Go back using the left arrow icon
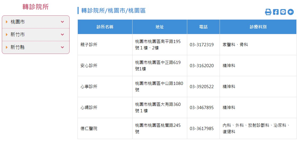 [291, 12]
